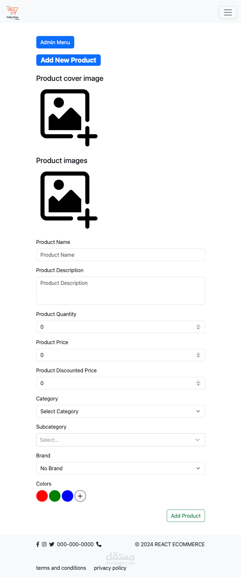241x577 pixels.
Task: Click the plus icon to add a color
Action: click(80, 496)
